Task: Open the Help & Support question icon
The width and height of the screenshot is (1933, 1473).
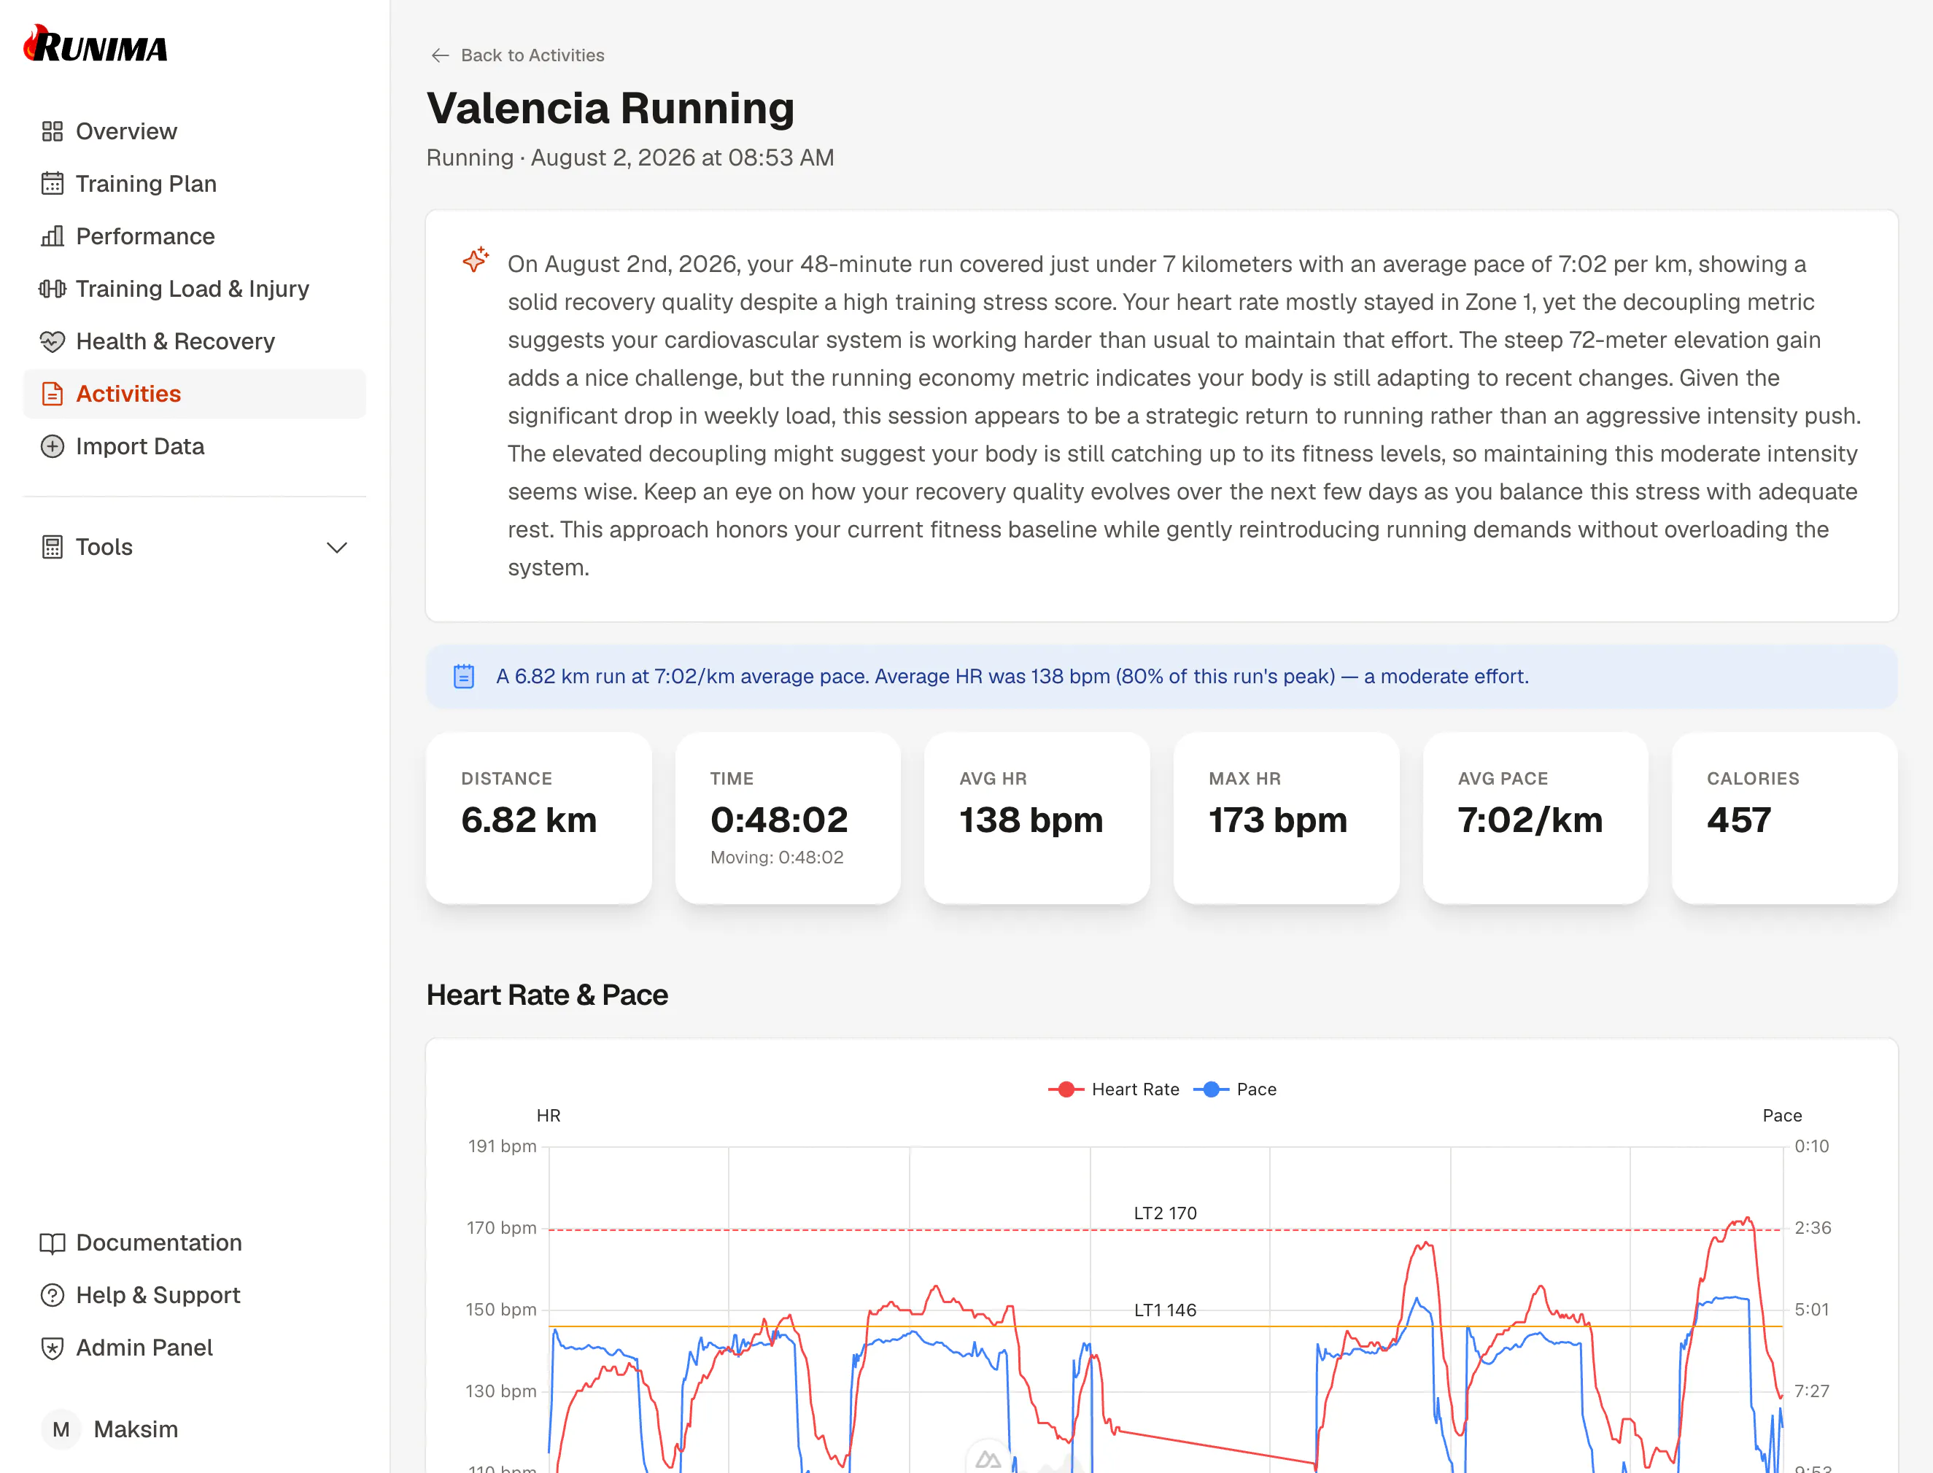Action: pos(53,1296)
